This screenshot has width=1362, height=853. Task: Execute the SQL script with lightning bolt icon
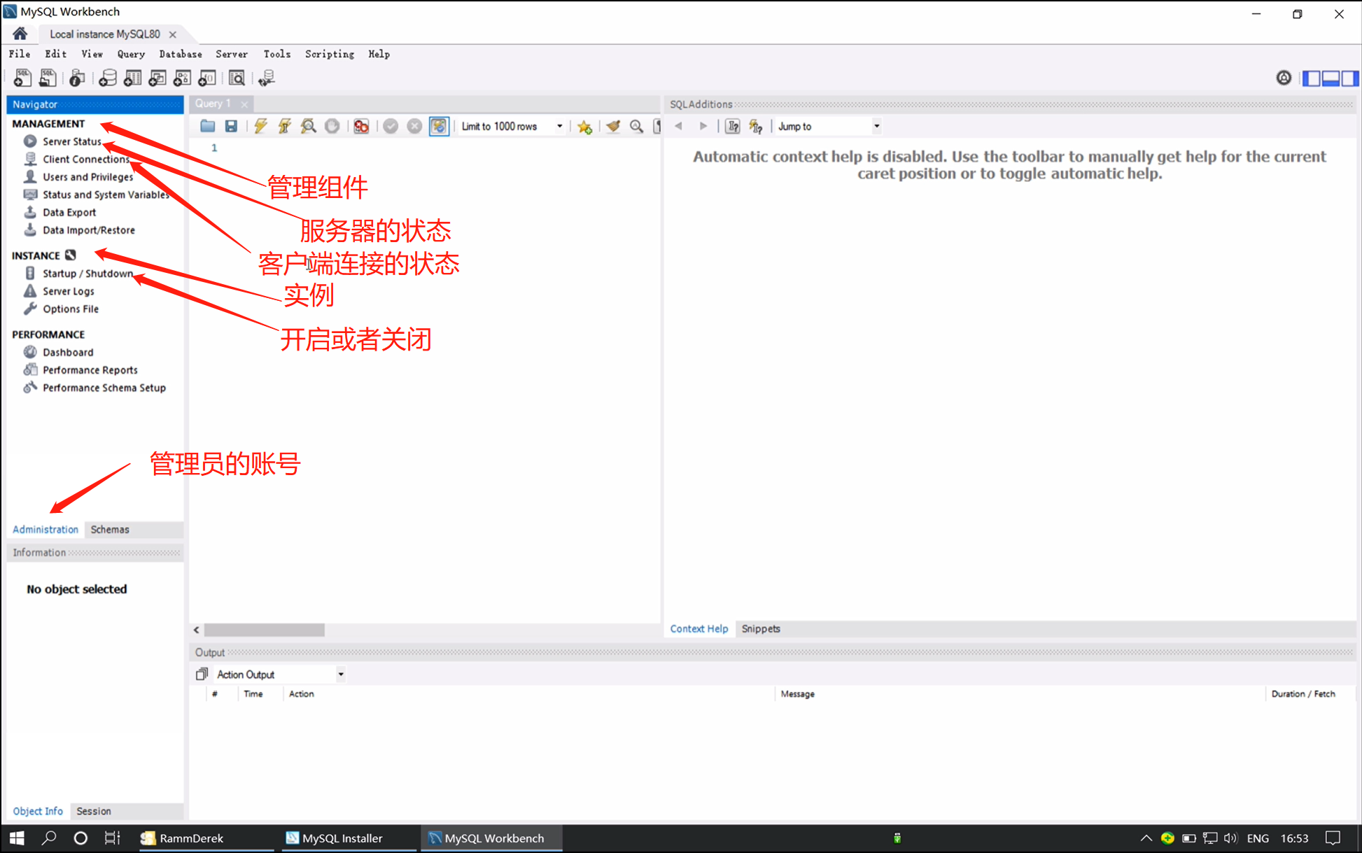[x=260, y=126]
